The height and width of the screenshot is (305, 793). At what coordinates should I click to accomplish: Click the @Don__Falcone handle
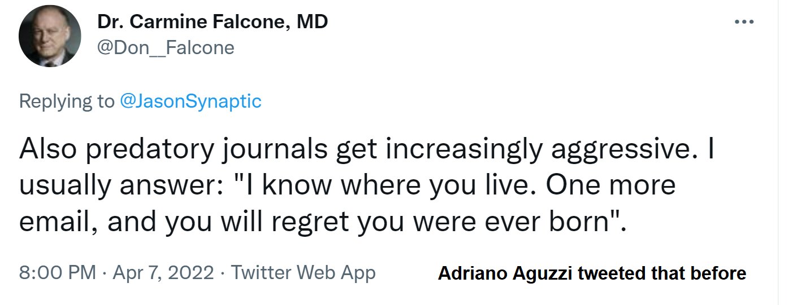tap(166, 48)
